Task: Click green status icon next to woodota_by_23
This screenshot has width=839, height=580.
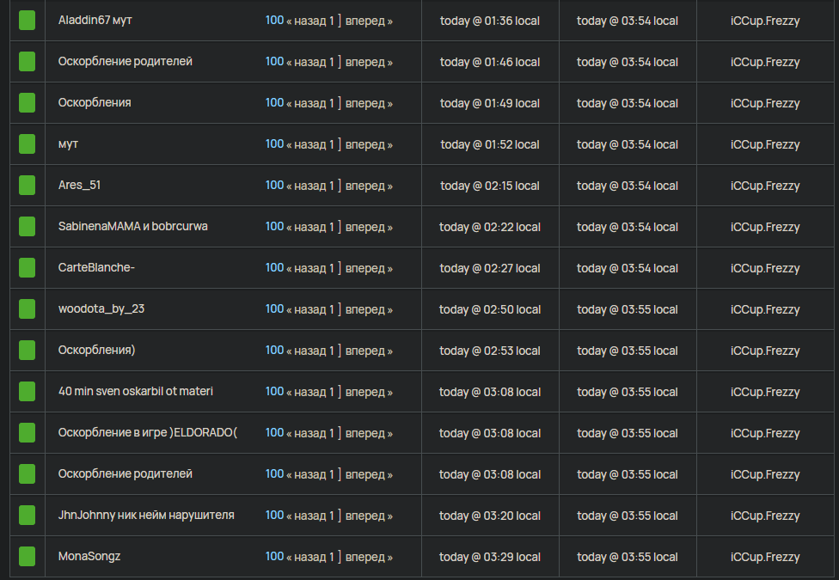Action: point(27,308)
